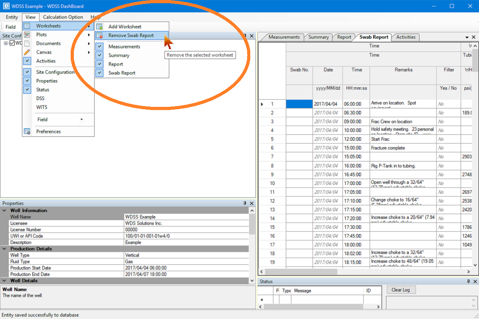The height and width of the screenshot is (319, 479).
Task: Click the Remarks cell 'Start Frac'
Action: [x=403, y=139]
